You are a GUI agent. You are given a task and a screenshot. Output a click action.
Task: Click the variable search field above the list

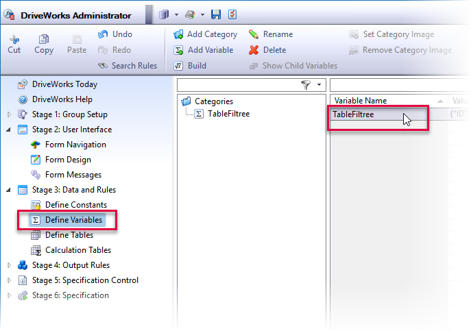click(x=400, y=85)
